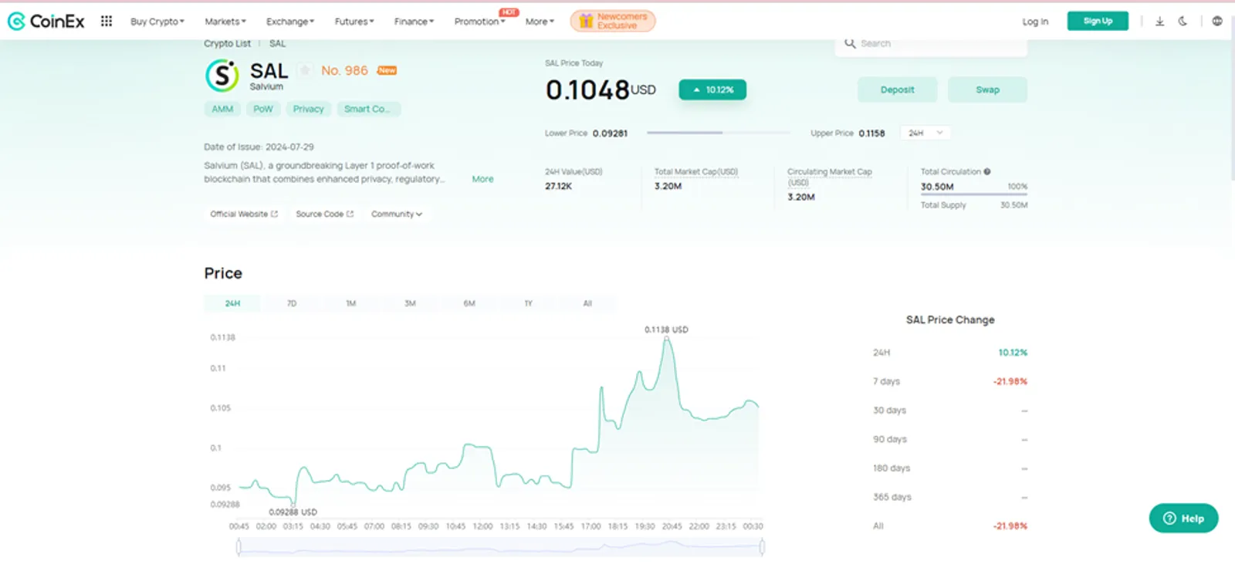Click the PoW tag
Viewport: 1235px width, 571px height.
263,110
